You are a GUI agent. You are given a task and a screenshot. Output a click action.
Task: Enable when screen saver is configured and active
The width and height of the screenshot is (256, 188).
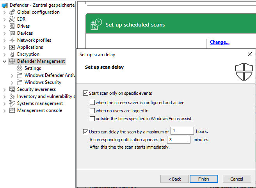pos(92,103)
